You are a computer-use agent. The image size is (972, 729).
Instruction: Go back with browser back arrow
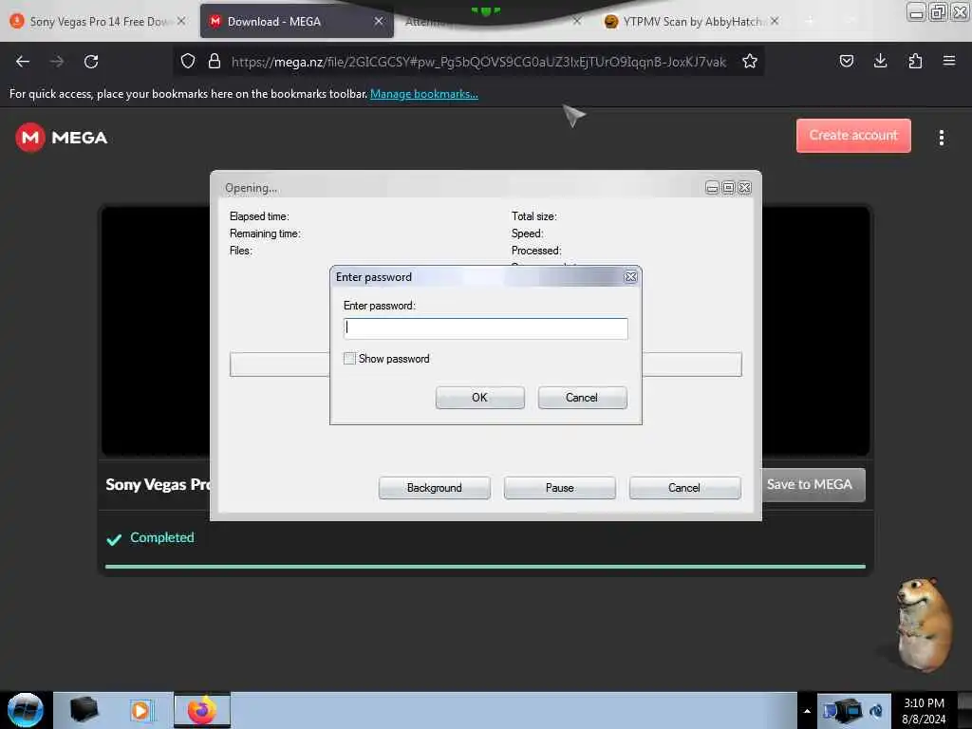(23, 62)
